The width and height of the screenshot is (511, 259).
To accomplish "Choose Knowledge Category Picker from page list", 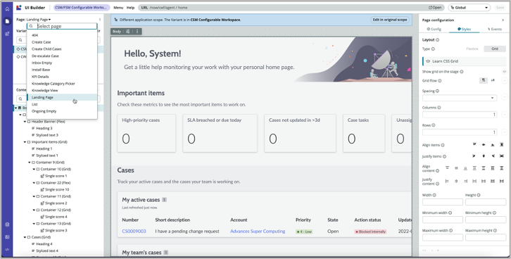I will pos(62,84).
